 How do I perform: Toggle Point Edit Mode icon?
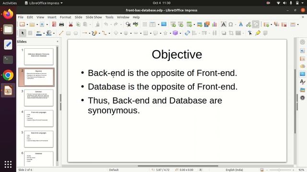(x=250, y=33)
